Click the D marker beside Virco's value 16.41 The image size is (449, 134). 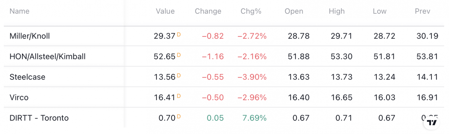(179, 96)
